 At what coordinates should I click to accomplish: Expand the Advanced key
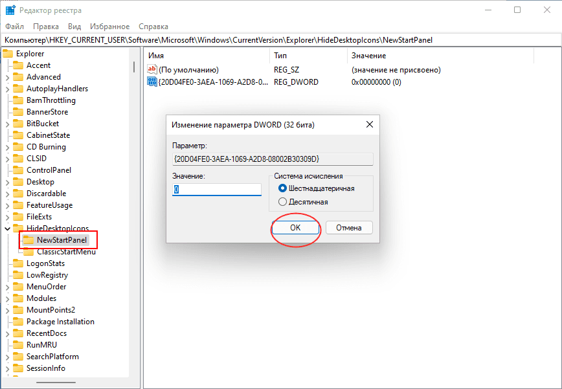(8, 78)
